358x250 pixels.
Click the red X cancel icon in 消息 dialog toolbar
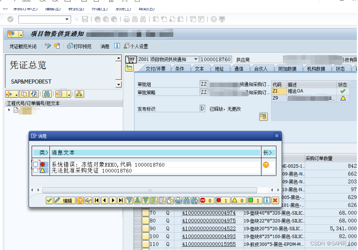coord(275,201)
